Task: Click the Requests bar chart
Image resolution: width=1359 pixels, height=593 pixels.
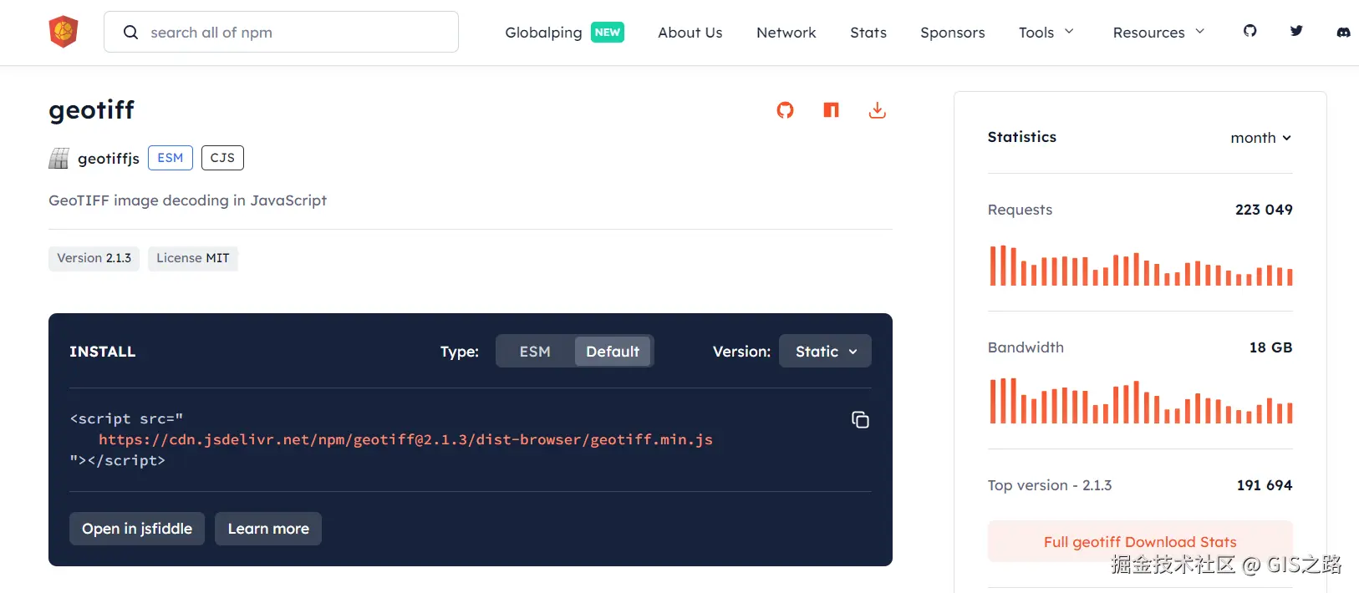Action: click(x=1141, y=266)
